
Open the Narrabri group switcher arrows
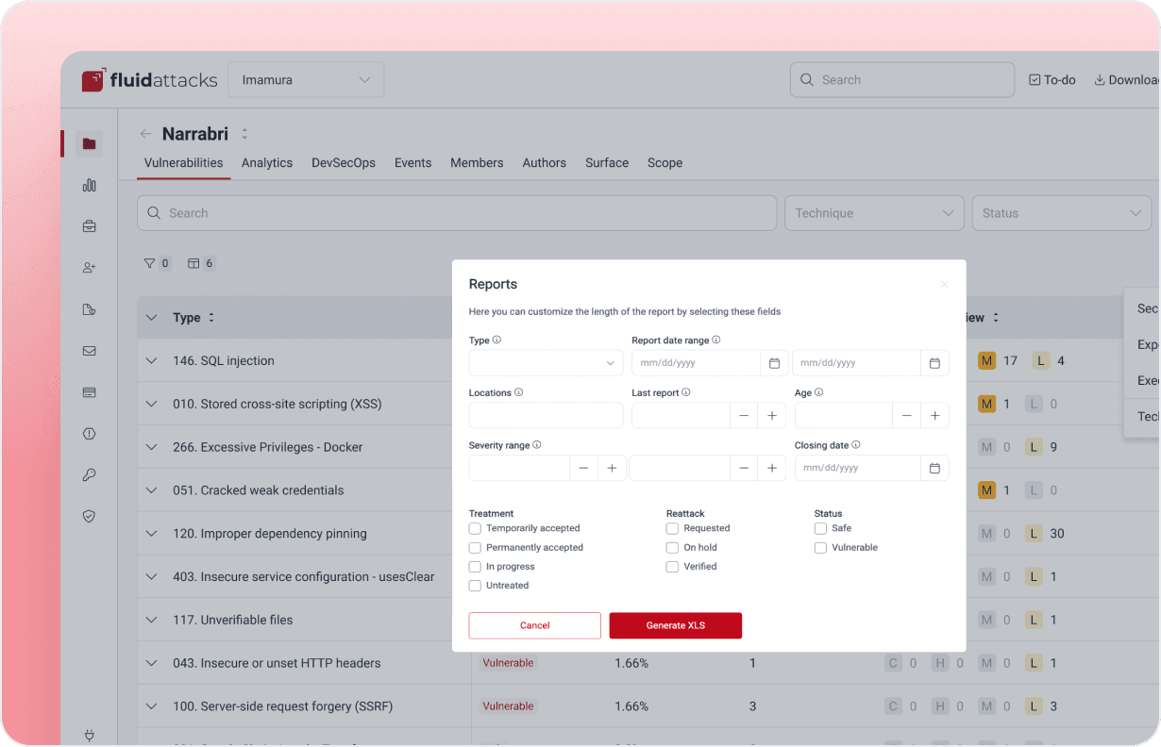tap(244, 134)
